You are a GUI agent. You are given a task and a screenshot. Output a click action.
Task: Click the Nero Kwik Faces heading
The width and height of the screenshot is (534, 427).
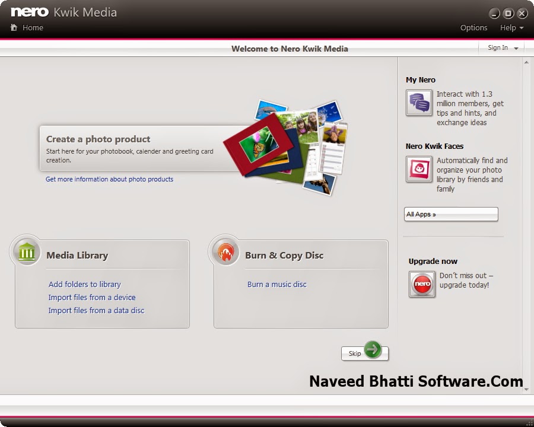click(434, 146)
